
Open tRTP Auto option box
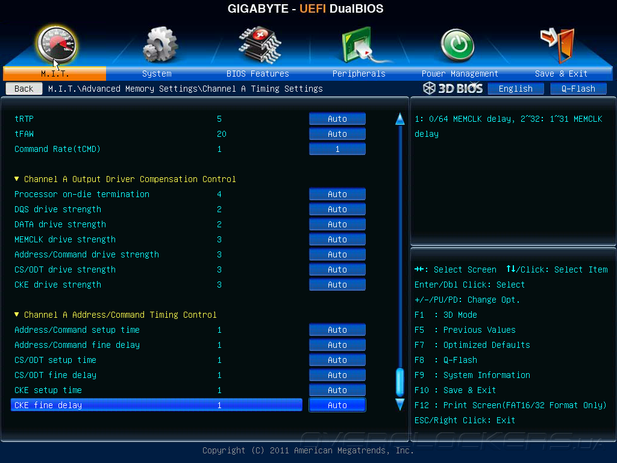point(337,119)
